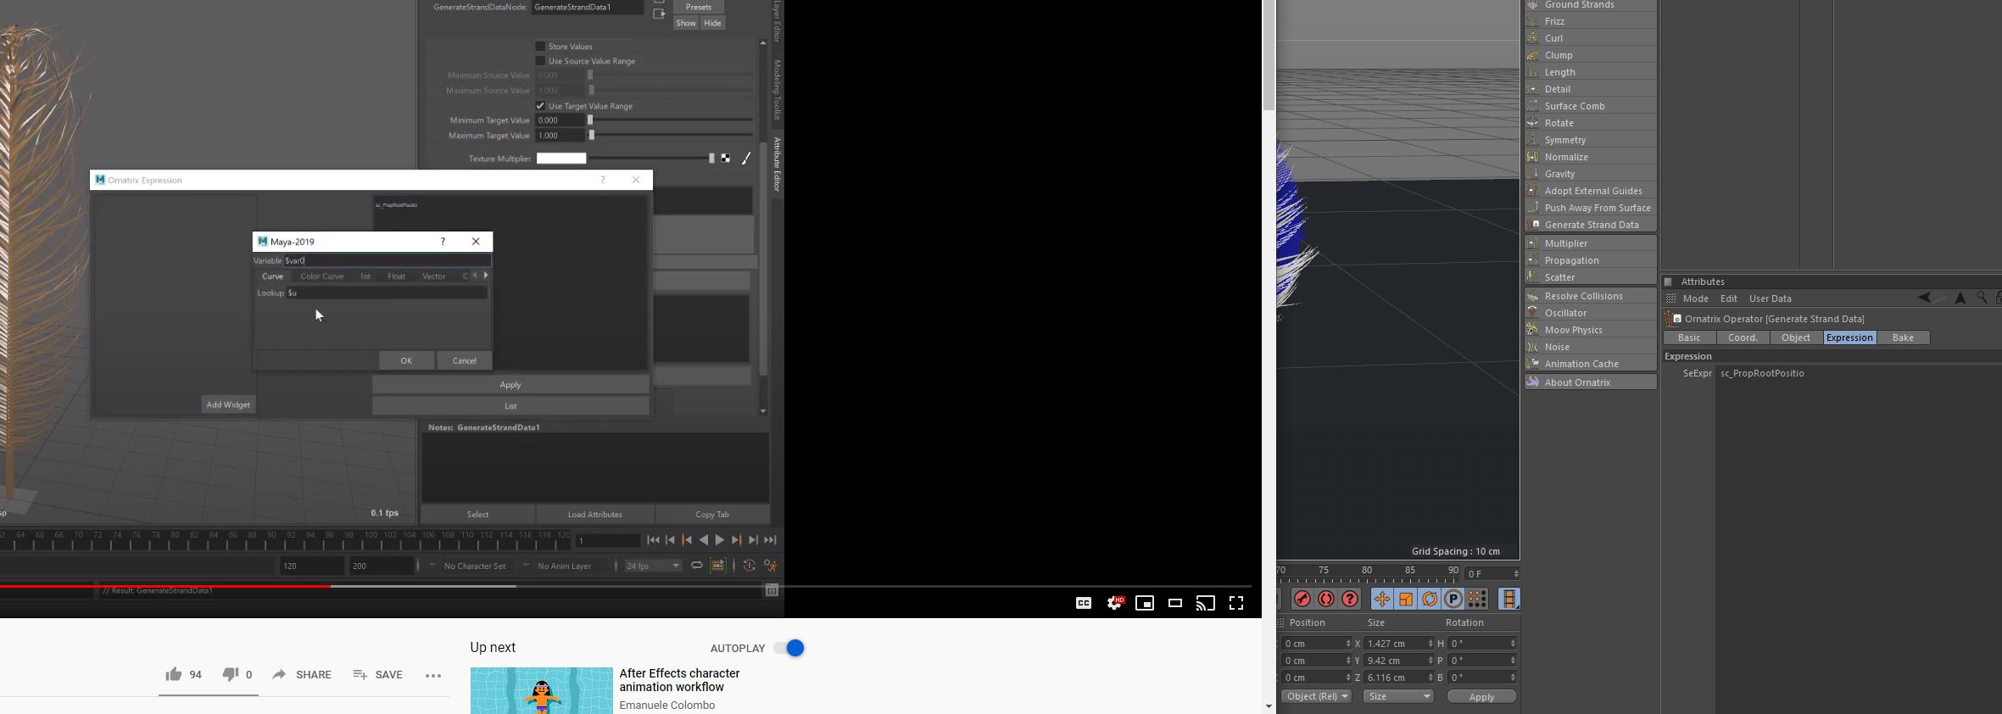This screenshot has width=2002, height=714.
Task: Turn off the Autoplay switch
Action: pyautogui.click(x=789, y=648)
